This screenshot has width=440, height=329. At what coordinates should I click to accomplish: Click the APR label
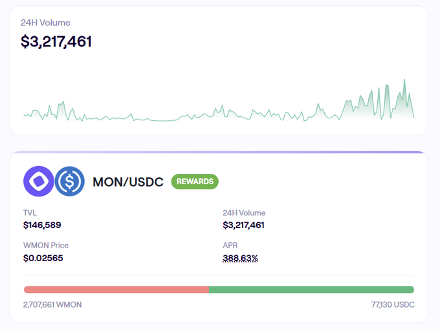click(230, 246)
